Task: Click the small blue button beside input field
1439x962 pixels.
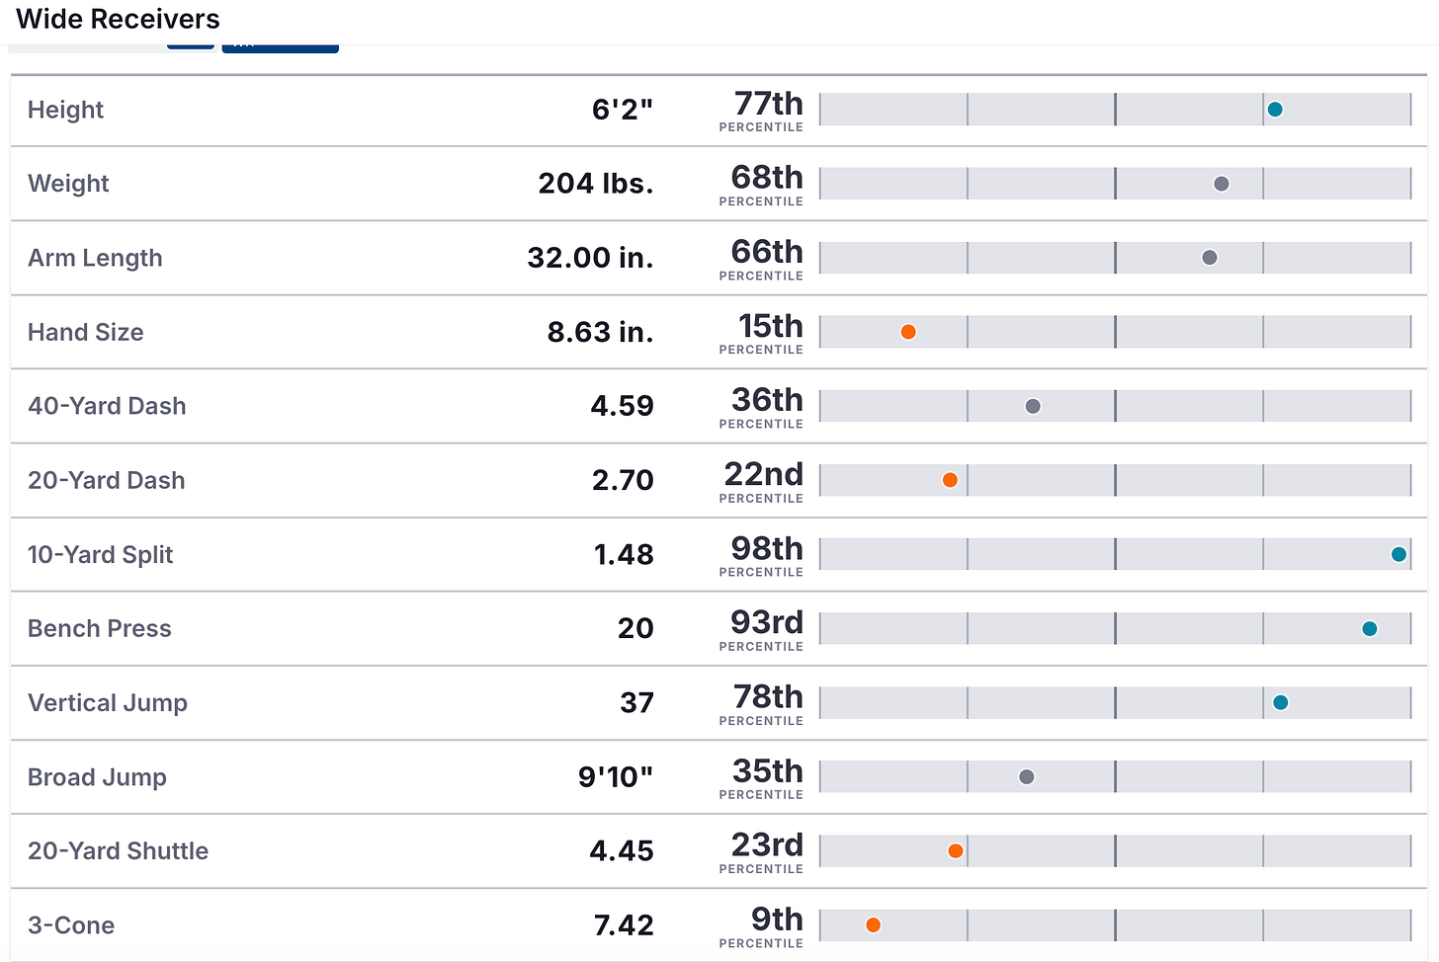Action: click(x=191, y=46)
